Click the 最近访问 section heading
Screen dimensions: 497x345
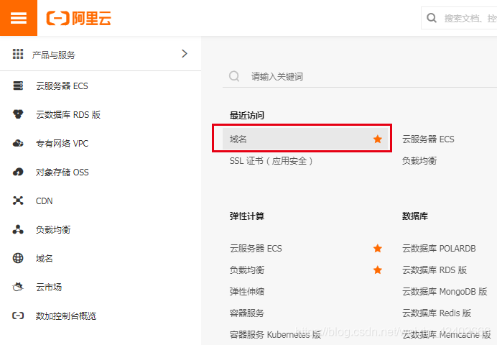247,116
